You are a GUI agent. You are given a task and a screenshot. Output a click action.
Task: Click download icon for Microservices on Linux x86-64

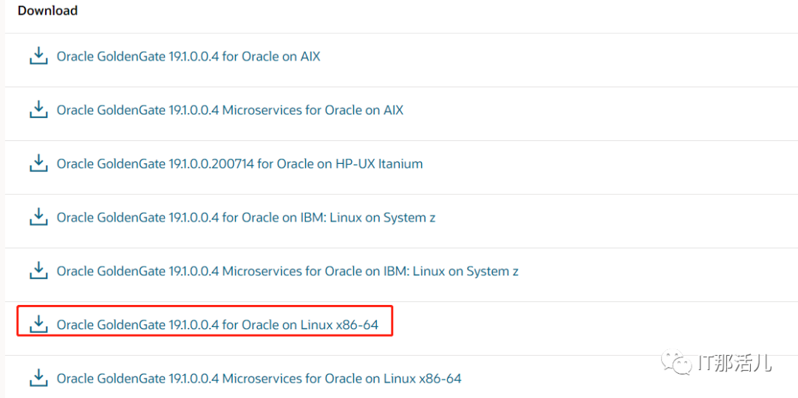click(x=38, y=378)
